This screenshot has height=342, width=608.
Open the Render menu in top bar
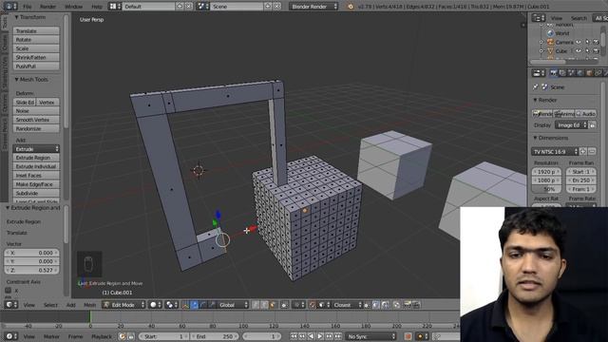(48, 7)
